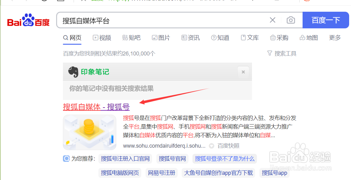Select suggestion 搜狐号注册入口官网
Image resolution: width=351 pixels, height=180 pixels.
(x=125, y=159)
